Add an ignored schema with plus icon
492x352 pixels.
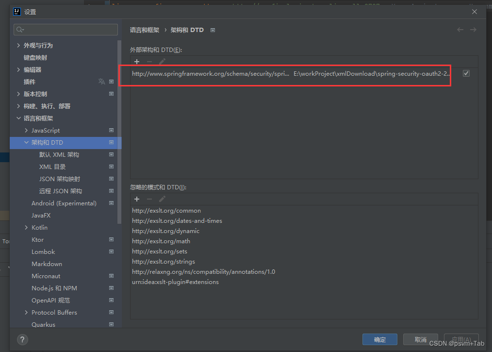tap(137, 199)
